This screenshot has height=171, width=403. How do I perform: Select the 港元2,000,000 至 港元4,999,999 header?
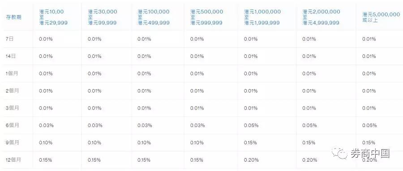pos(321,17)
